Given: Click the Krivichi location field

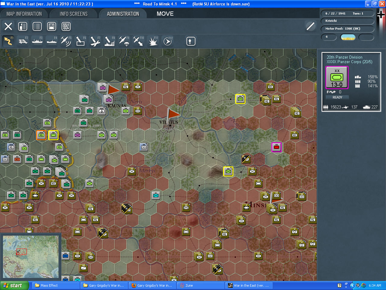Looking at the screenshot, I should tap(348, 21).
